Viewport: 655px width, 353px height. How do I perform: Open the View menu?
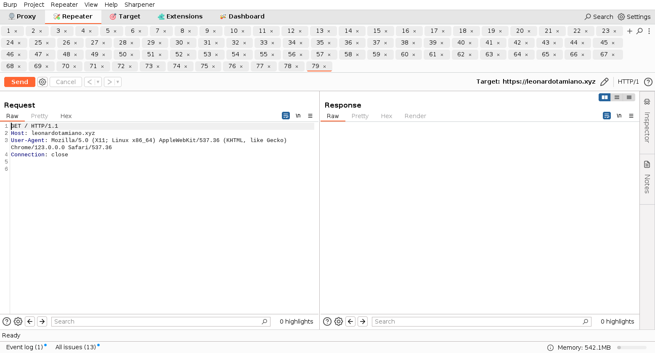tap(91, 5)
